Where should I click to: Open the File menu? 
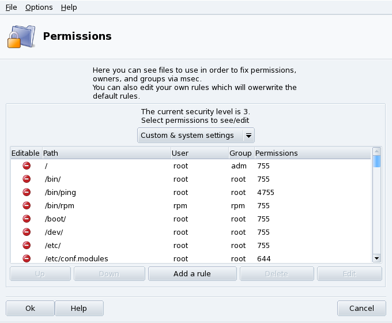11,7
